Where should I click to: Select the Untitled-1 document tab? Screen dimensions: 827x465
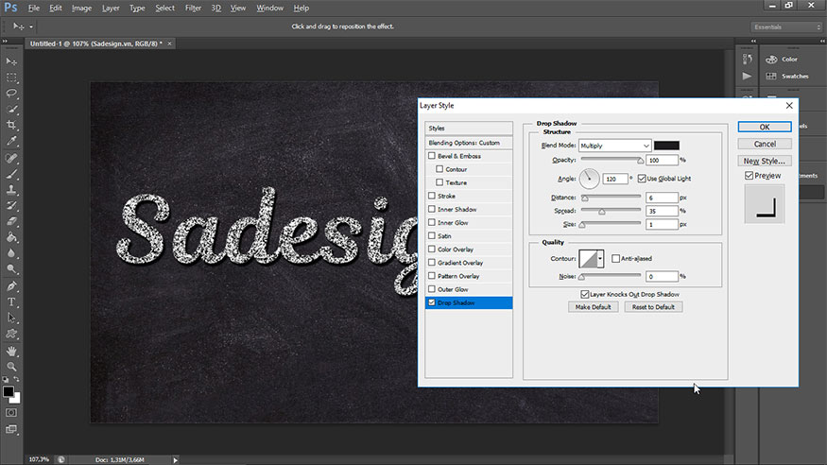[x=96, y=43]
